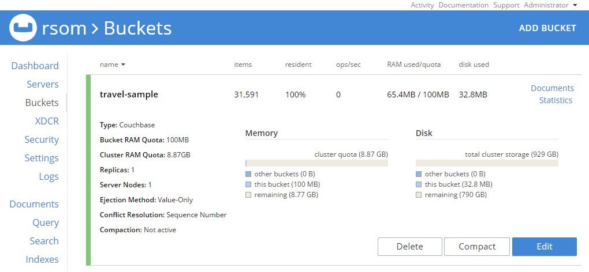The image size is (589, 272).
Task: Click Disk other buckets legend swatch
Action: [x=419, y=174]
